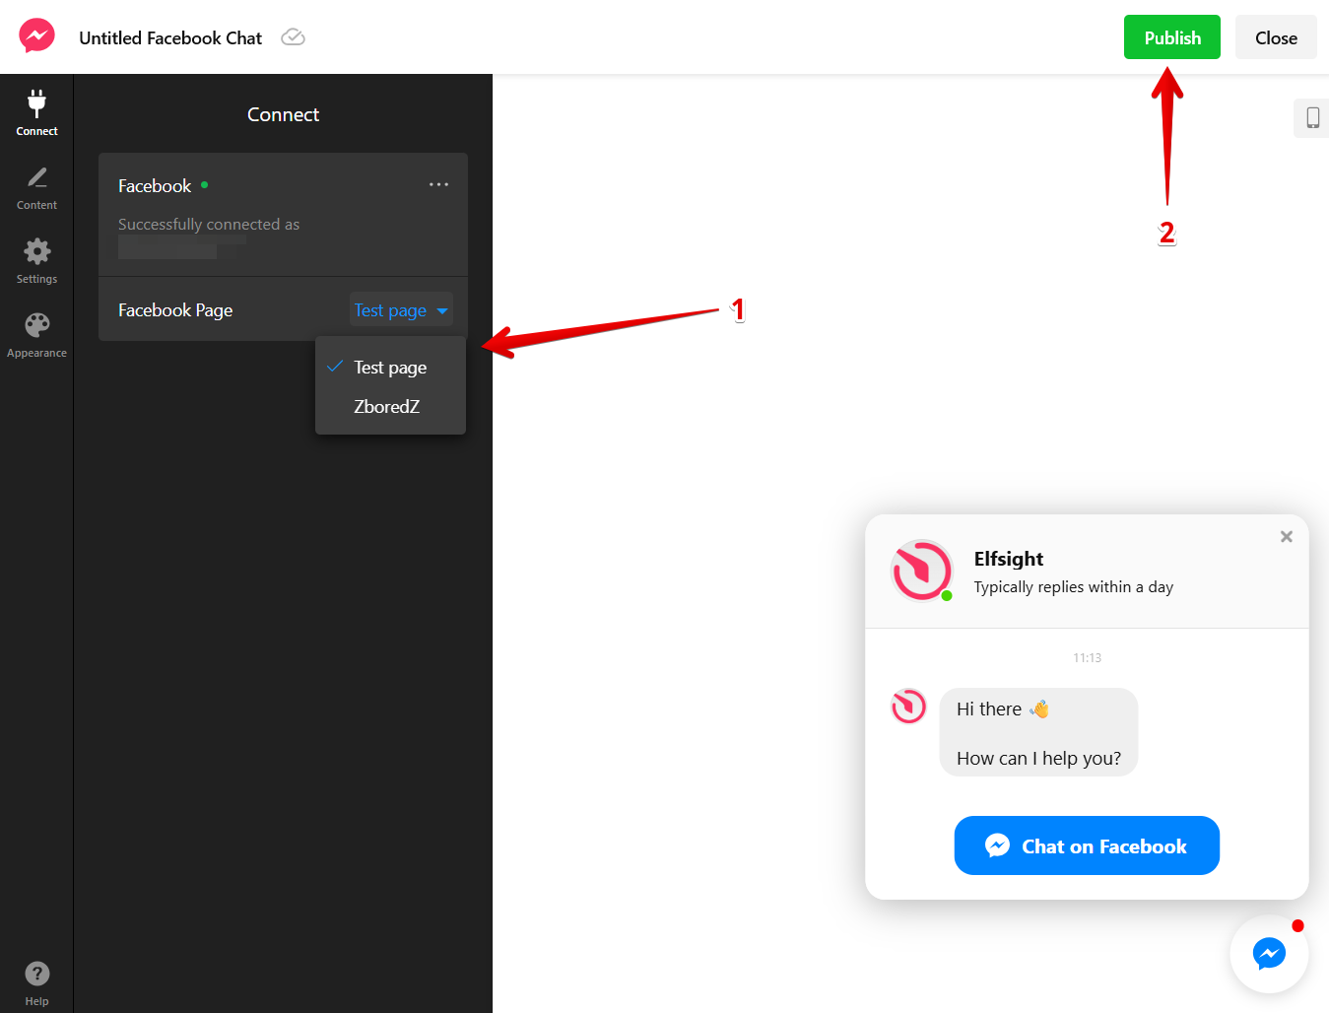Click the Close button in header
This screenshot has width=1329, height=1013.
[1275, 37]
